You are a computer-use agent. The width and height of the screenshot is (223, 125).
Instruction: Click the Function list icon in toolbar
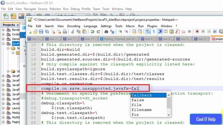pyautogui.click(x=177, y=32)
